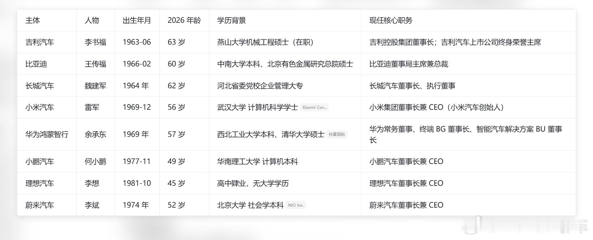Select the name 王传福

click(x=95, y=64)
